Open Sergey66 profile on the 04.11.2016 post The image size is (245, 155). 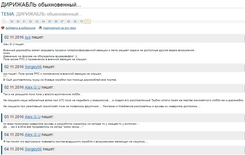pos(33,149)
